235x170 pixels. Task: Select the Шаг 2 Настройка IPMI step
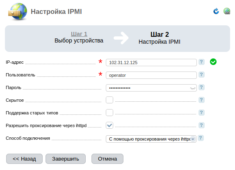coord(160,38)
